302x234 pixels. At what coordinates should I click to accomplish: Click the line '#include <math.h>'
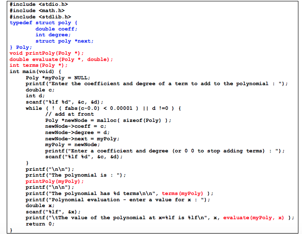pos(37,11)
